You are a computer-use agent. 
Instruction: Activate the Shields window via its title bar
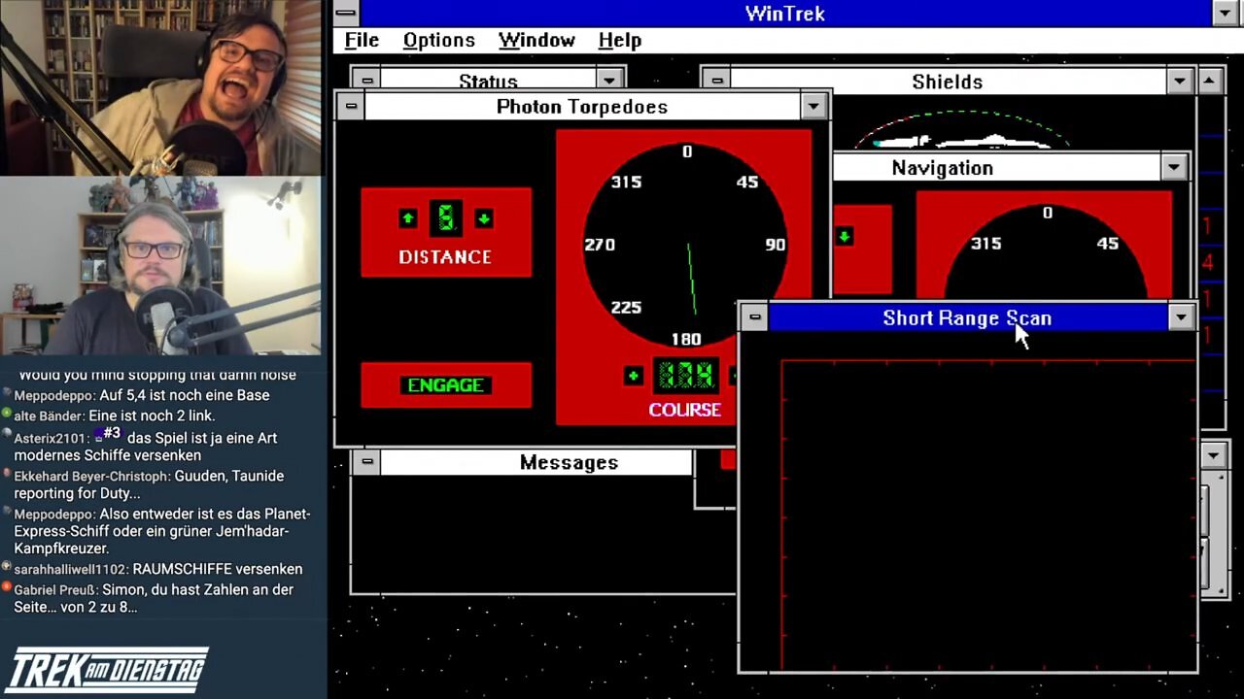point(948,81)
